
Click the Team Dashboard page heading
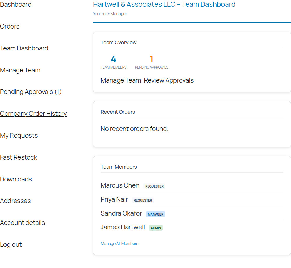point(164,4)
